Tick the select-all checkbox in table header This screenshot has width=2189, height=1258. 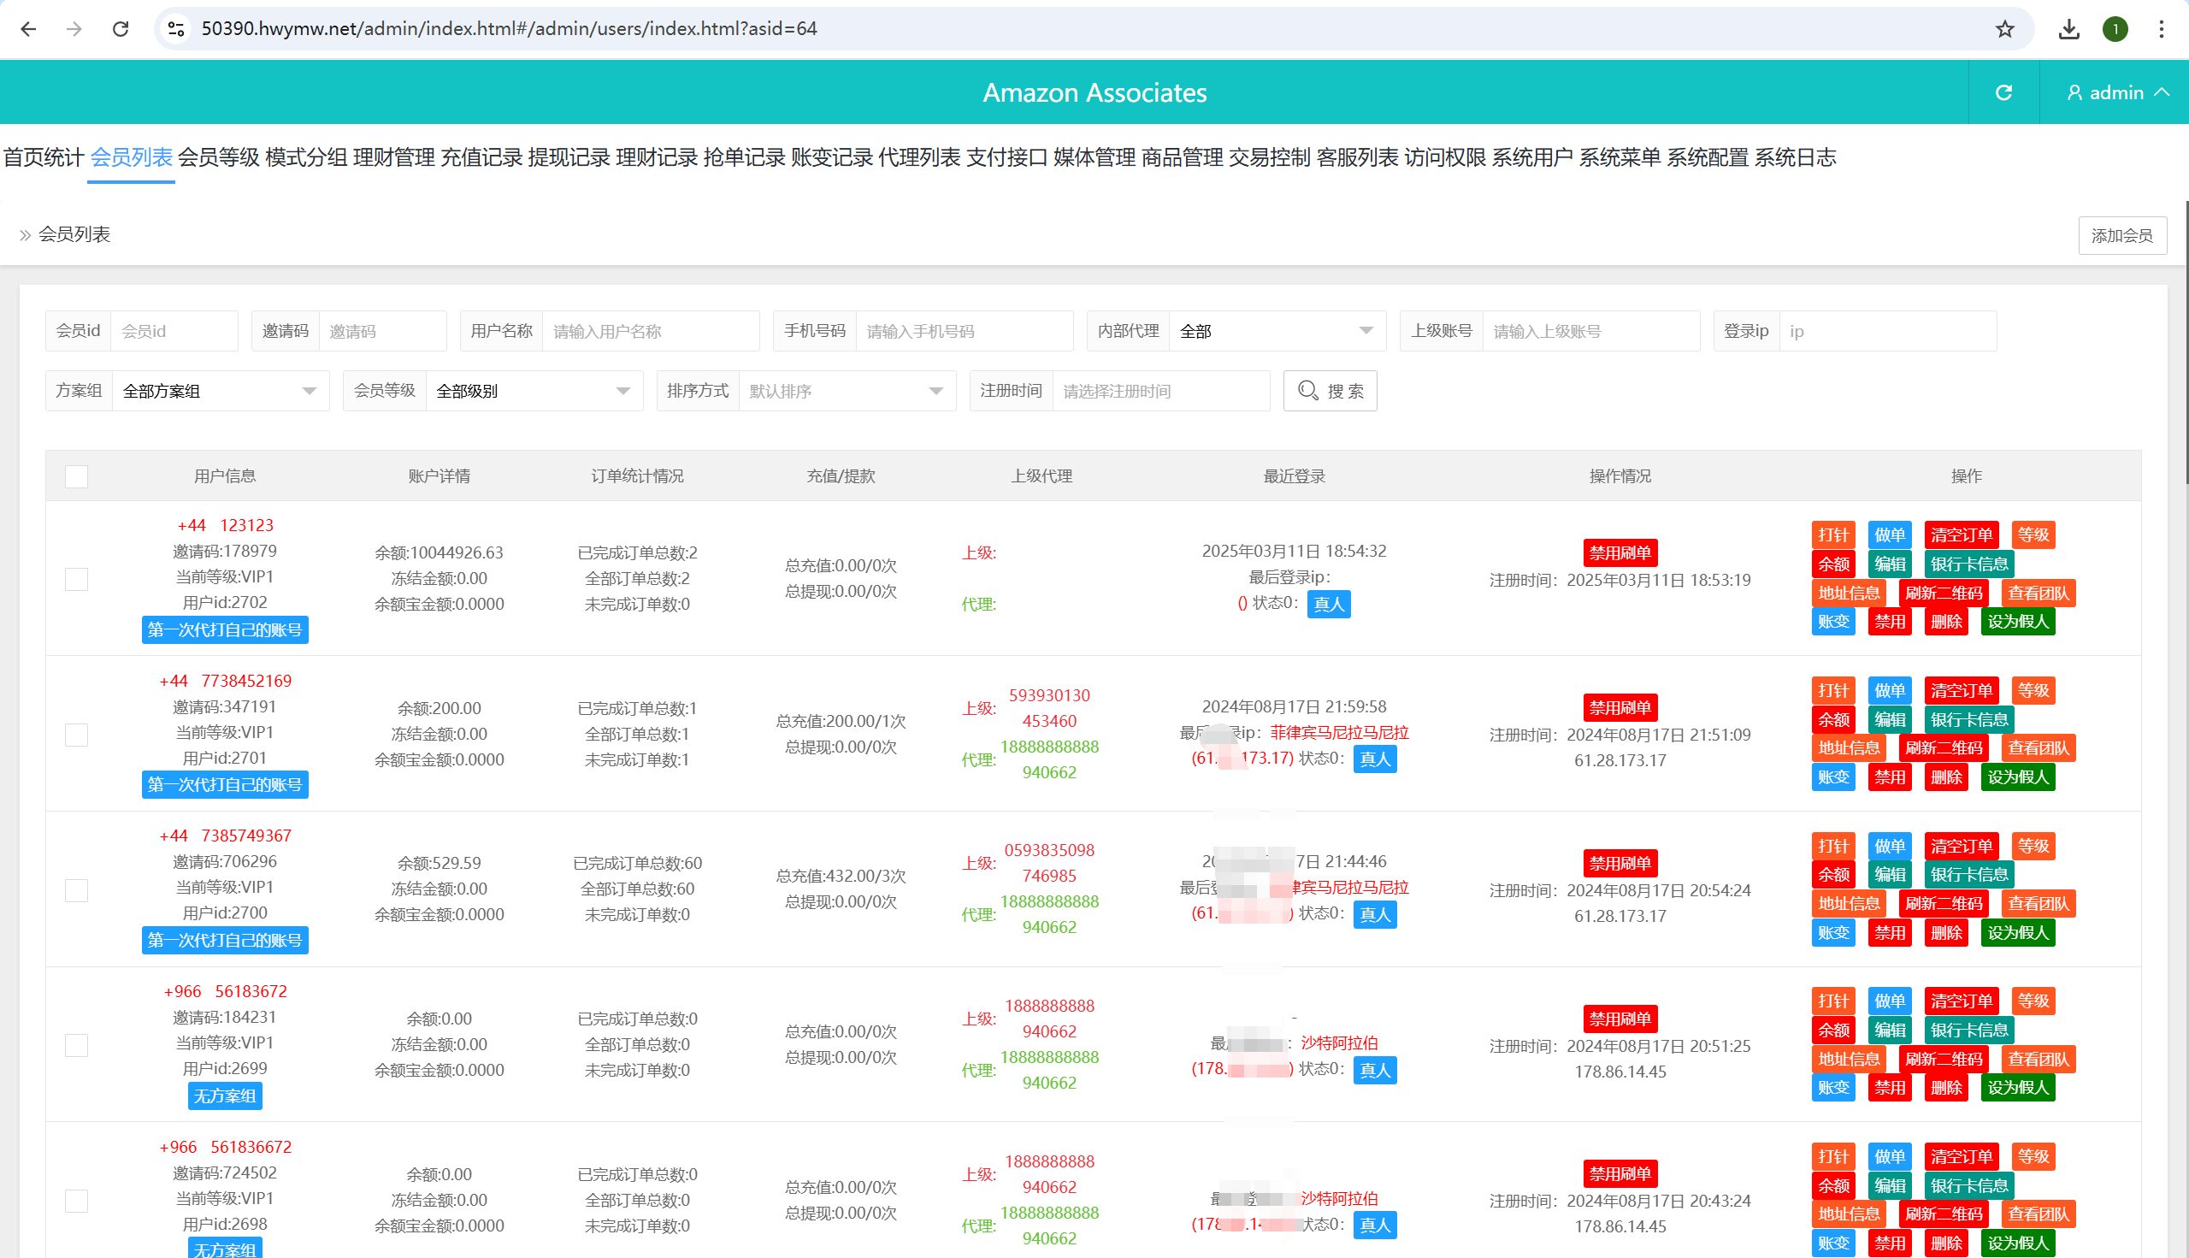(x=76, y=476)
